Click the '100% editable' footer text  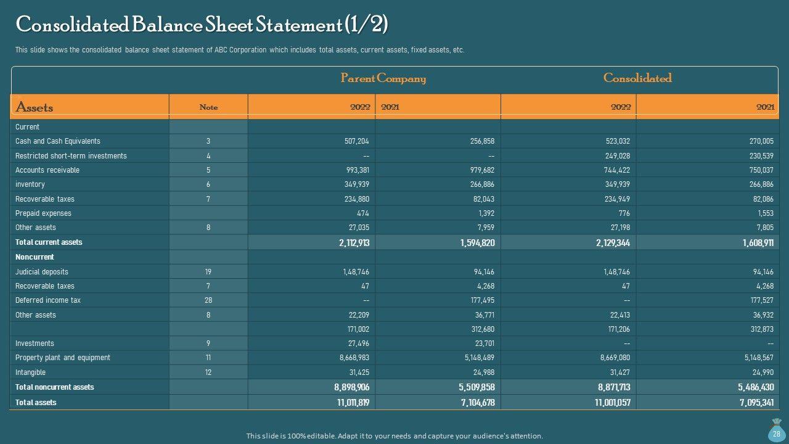(394, 436)
